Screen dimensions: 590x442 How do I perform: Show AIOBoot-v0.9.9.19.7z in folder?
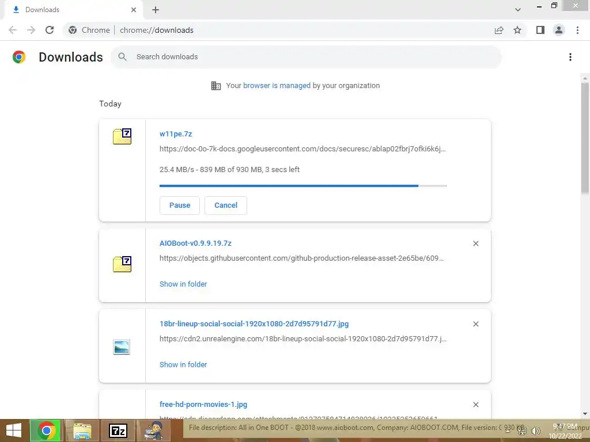pyautogui.click(x=183, y=284)
